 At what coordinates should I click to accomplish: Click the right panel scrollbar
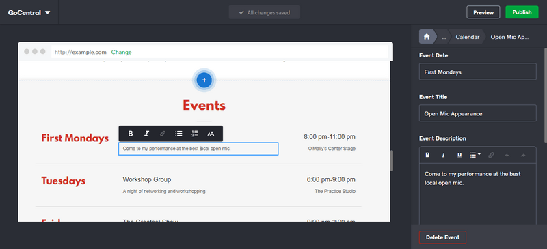click(546, 95)
